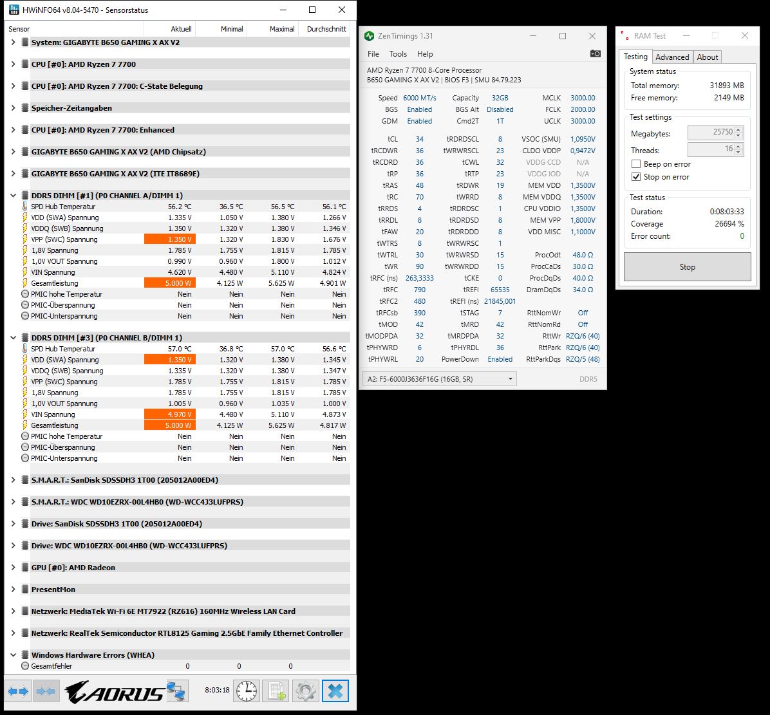Click the status icon of DIMM #1 PMIC hohe Temperatur

tap(25, 294)
